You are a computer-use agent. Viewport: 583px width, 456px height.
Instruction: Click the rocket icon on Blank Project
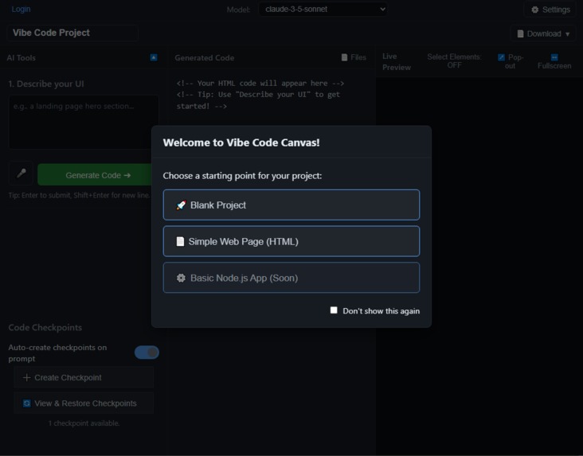(181, 205)
